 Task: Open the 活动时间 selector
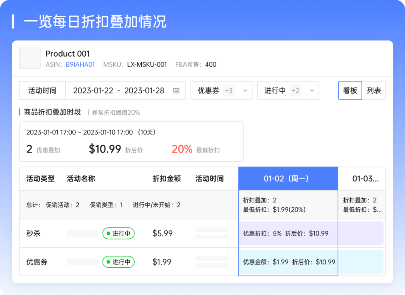pyautogui.click(x=42, y=91)
